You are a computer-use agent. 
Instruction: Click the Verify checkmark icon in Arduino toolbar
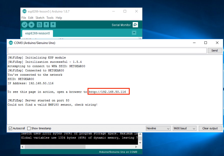(x=25, y=25)
